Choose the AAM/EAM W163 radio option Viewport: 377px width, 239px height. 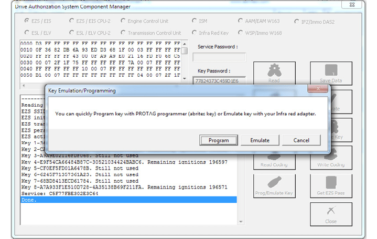pyautogui.click(x=240, y=21)
